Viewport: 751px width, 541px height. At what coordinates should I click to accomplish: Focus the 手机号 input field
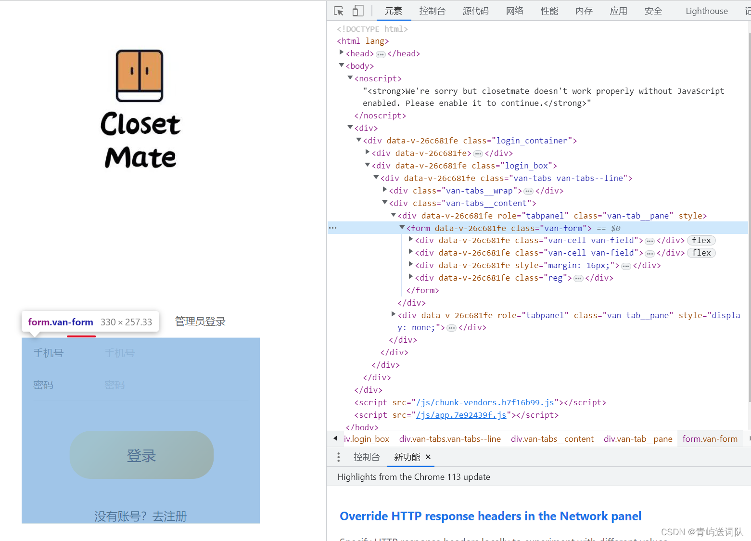175,353
